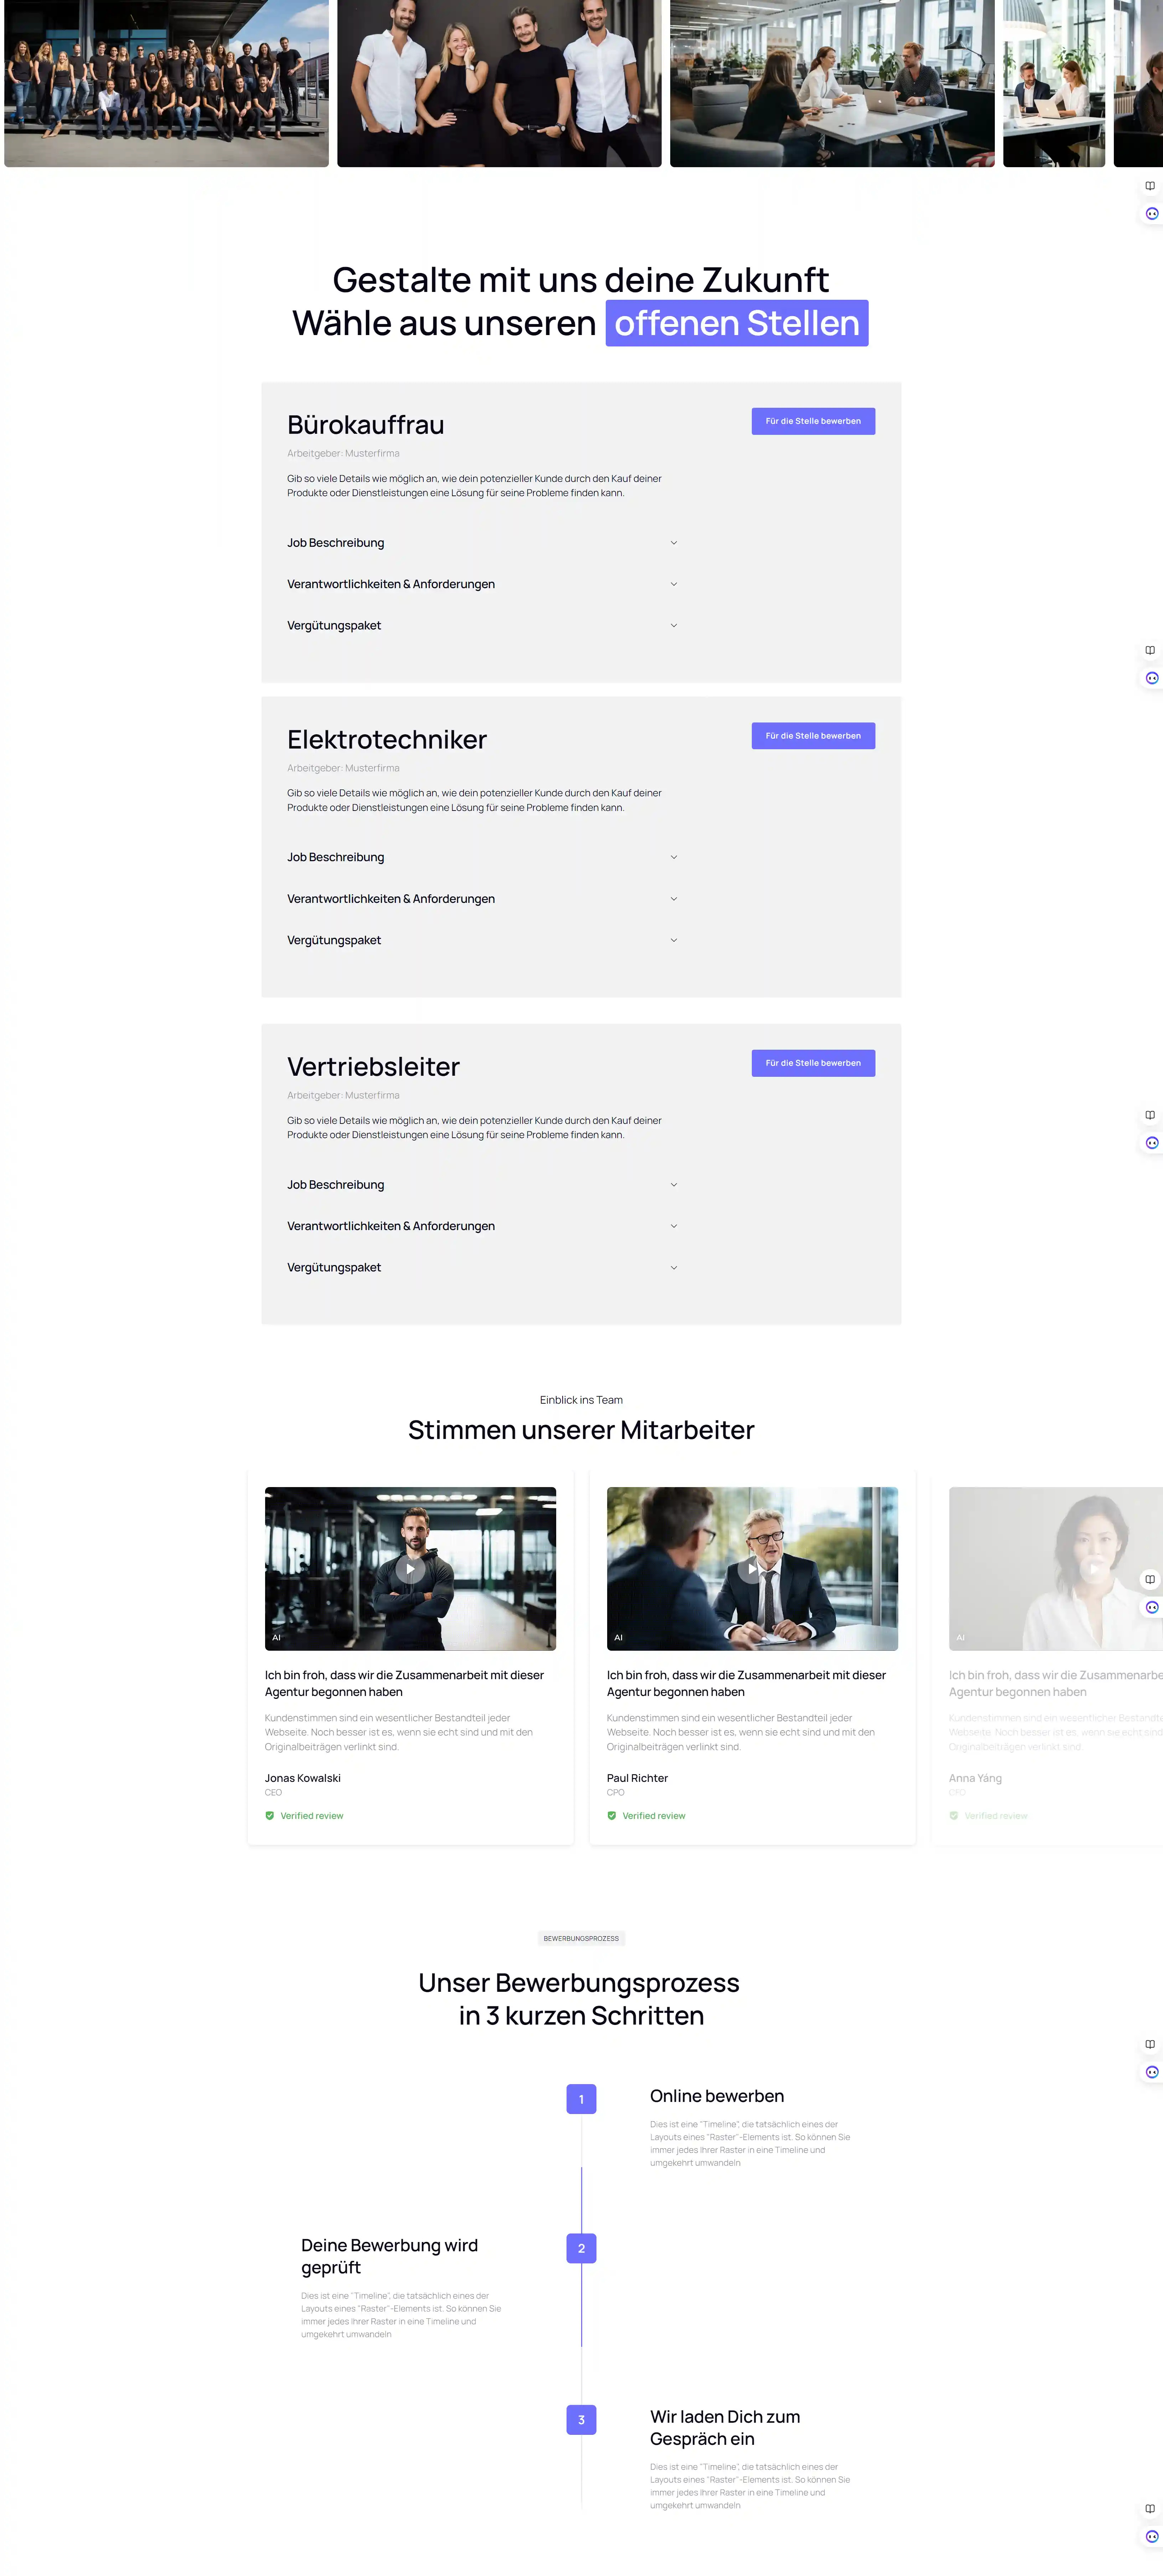Click the step 3 number badge in the timeline
This screenshot has width=1163, height=2576.
pyautogui.click(x=581, y=2420)
